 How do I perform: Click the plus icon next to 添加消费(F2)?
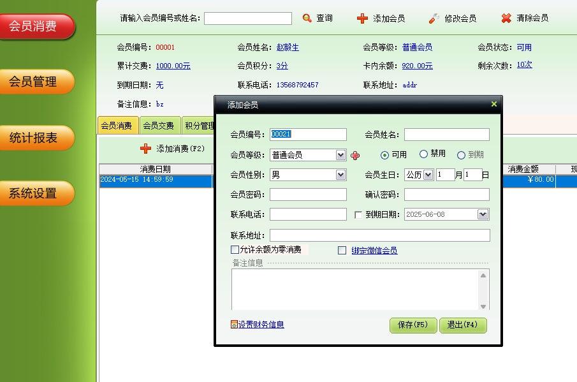pyautogui.click(x=146, y=149)
